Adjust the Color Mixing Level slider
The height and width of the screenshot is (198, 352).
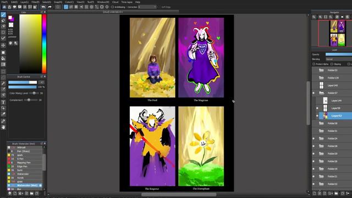pyautogui.click(x=34, y=93)
